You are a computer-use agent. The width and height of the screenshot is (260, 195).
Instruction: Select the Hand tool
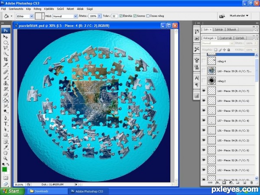(x=6, y=153)
